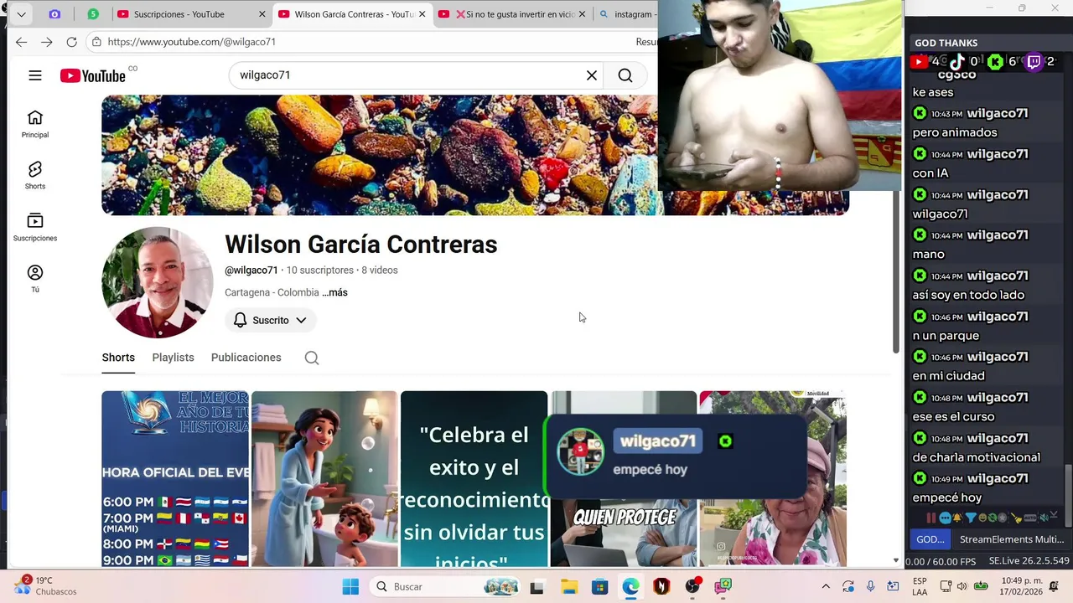Screen dimensions: 1073x603
Task: Open the Tú section in sidebar
Action: pyautogui.click(x=35, y=279)
